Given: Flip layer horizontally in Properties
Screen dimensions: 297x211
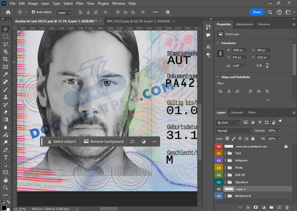Looking at the screenshot, I should tap(259, 66).
